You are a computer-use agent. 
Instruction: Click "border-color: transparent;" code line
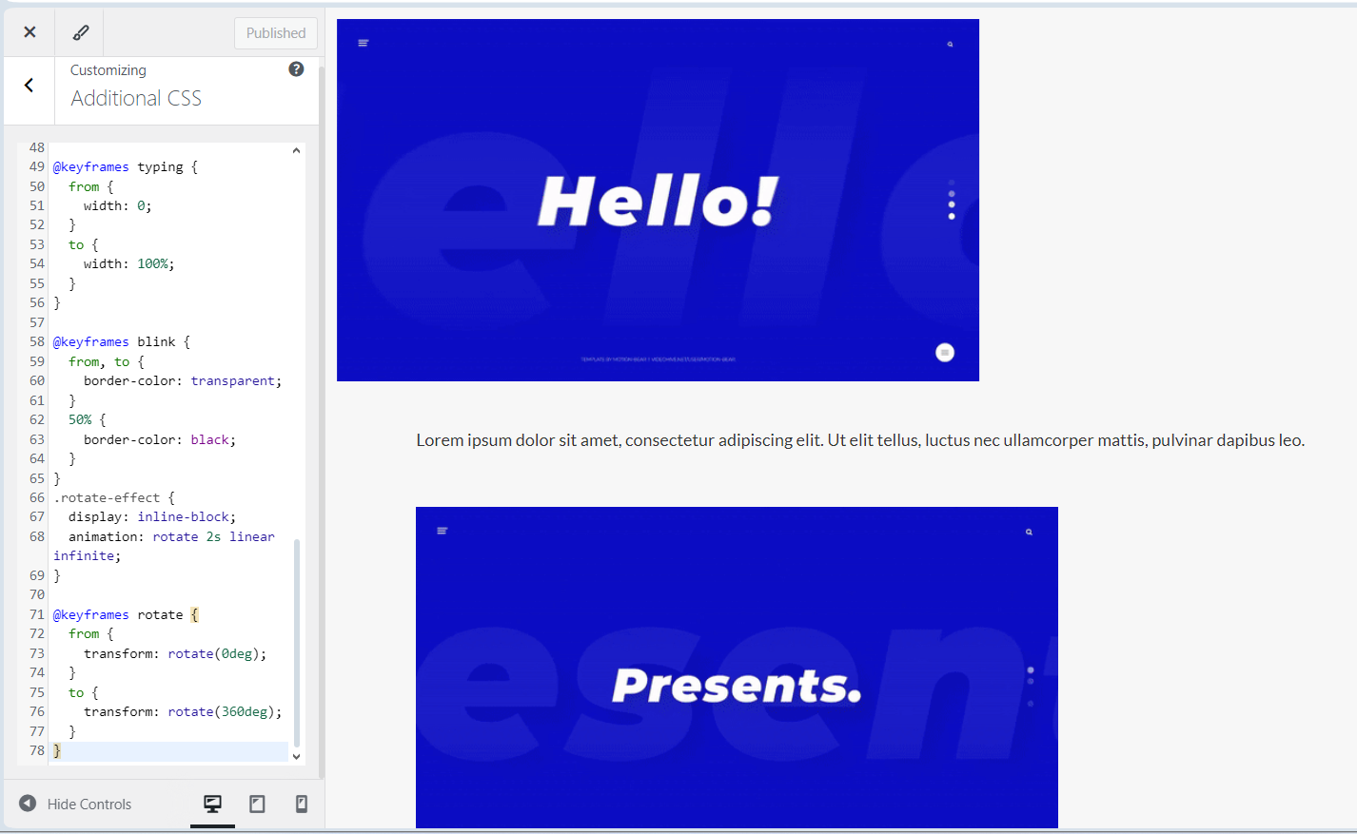tap(183, 381)
